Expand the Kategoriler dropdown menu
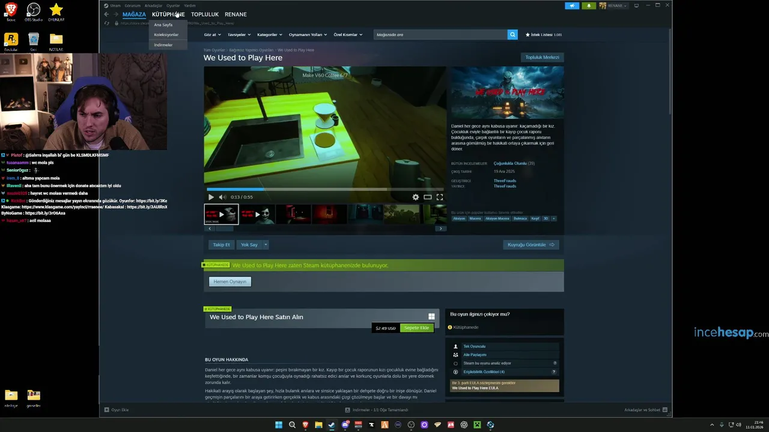769x432 pixels. (269, 35)
